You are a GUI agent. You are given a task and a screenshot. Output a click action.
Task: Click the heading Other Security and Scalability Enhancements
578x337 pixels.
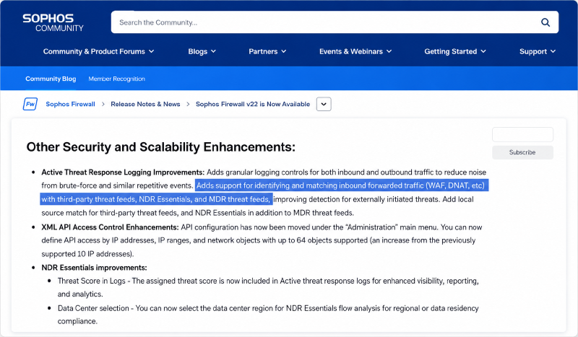click(x=160, y=147)
